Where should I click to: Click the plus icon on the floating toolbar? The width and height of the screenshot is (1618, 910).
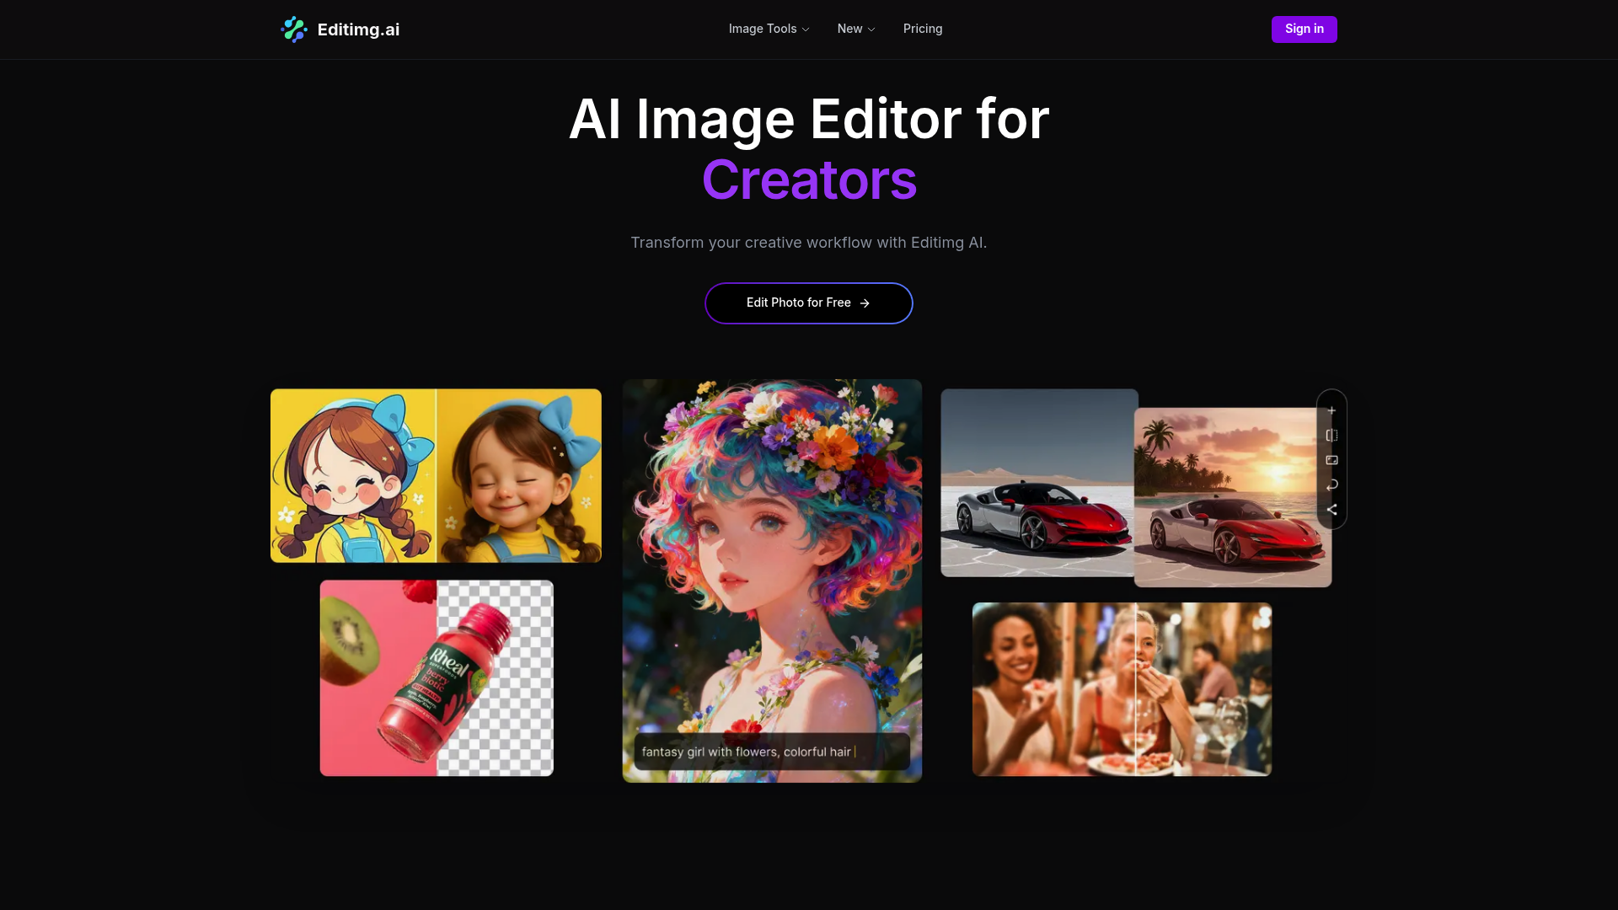pyautogui.click(x=1332, y=410)
